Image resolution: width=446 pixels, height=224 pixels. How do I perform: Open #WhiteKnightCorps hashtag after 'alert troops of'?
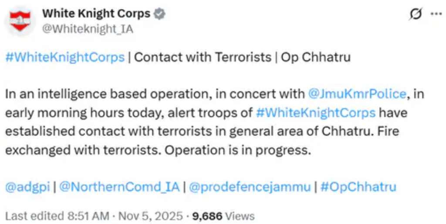[315, 112]
